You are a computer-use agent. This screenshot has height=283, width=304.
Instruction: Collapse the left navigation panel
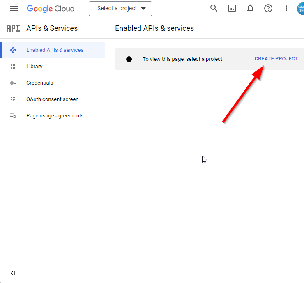(13, 273)
